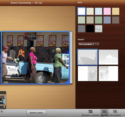Pick the light blue background swatch
This screenshot has width=125, height=117.
pos(99,11)
